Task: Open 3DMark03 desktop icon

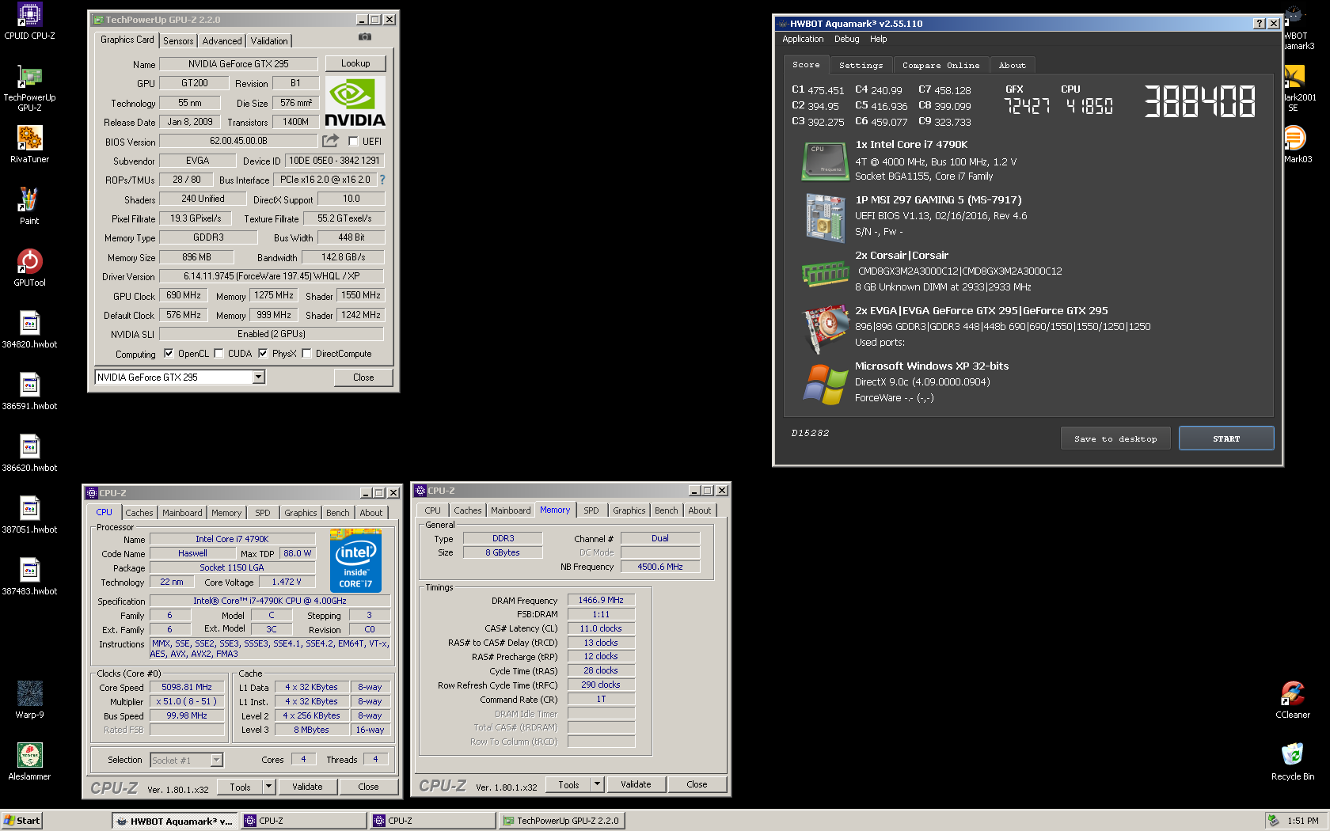Action: (x=1297, y=144)
